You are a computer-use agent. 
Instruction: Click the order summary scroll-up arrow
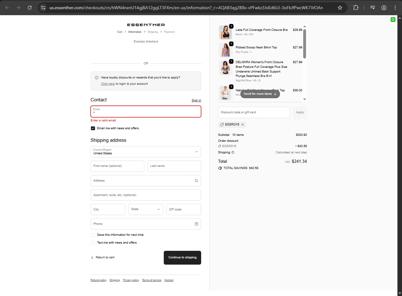pos(304,26)
